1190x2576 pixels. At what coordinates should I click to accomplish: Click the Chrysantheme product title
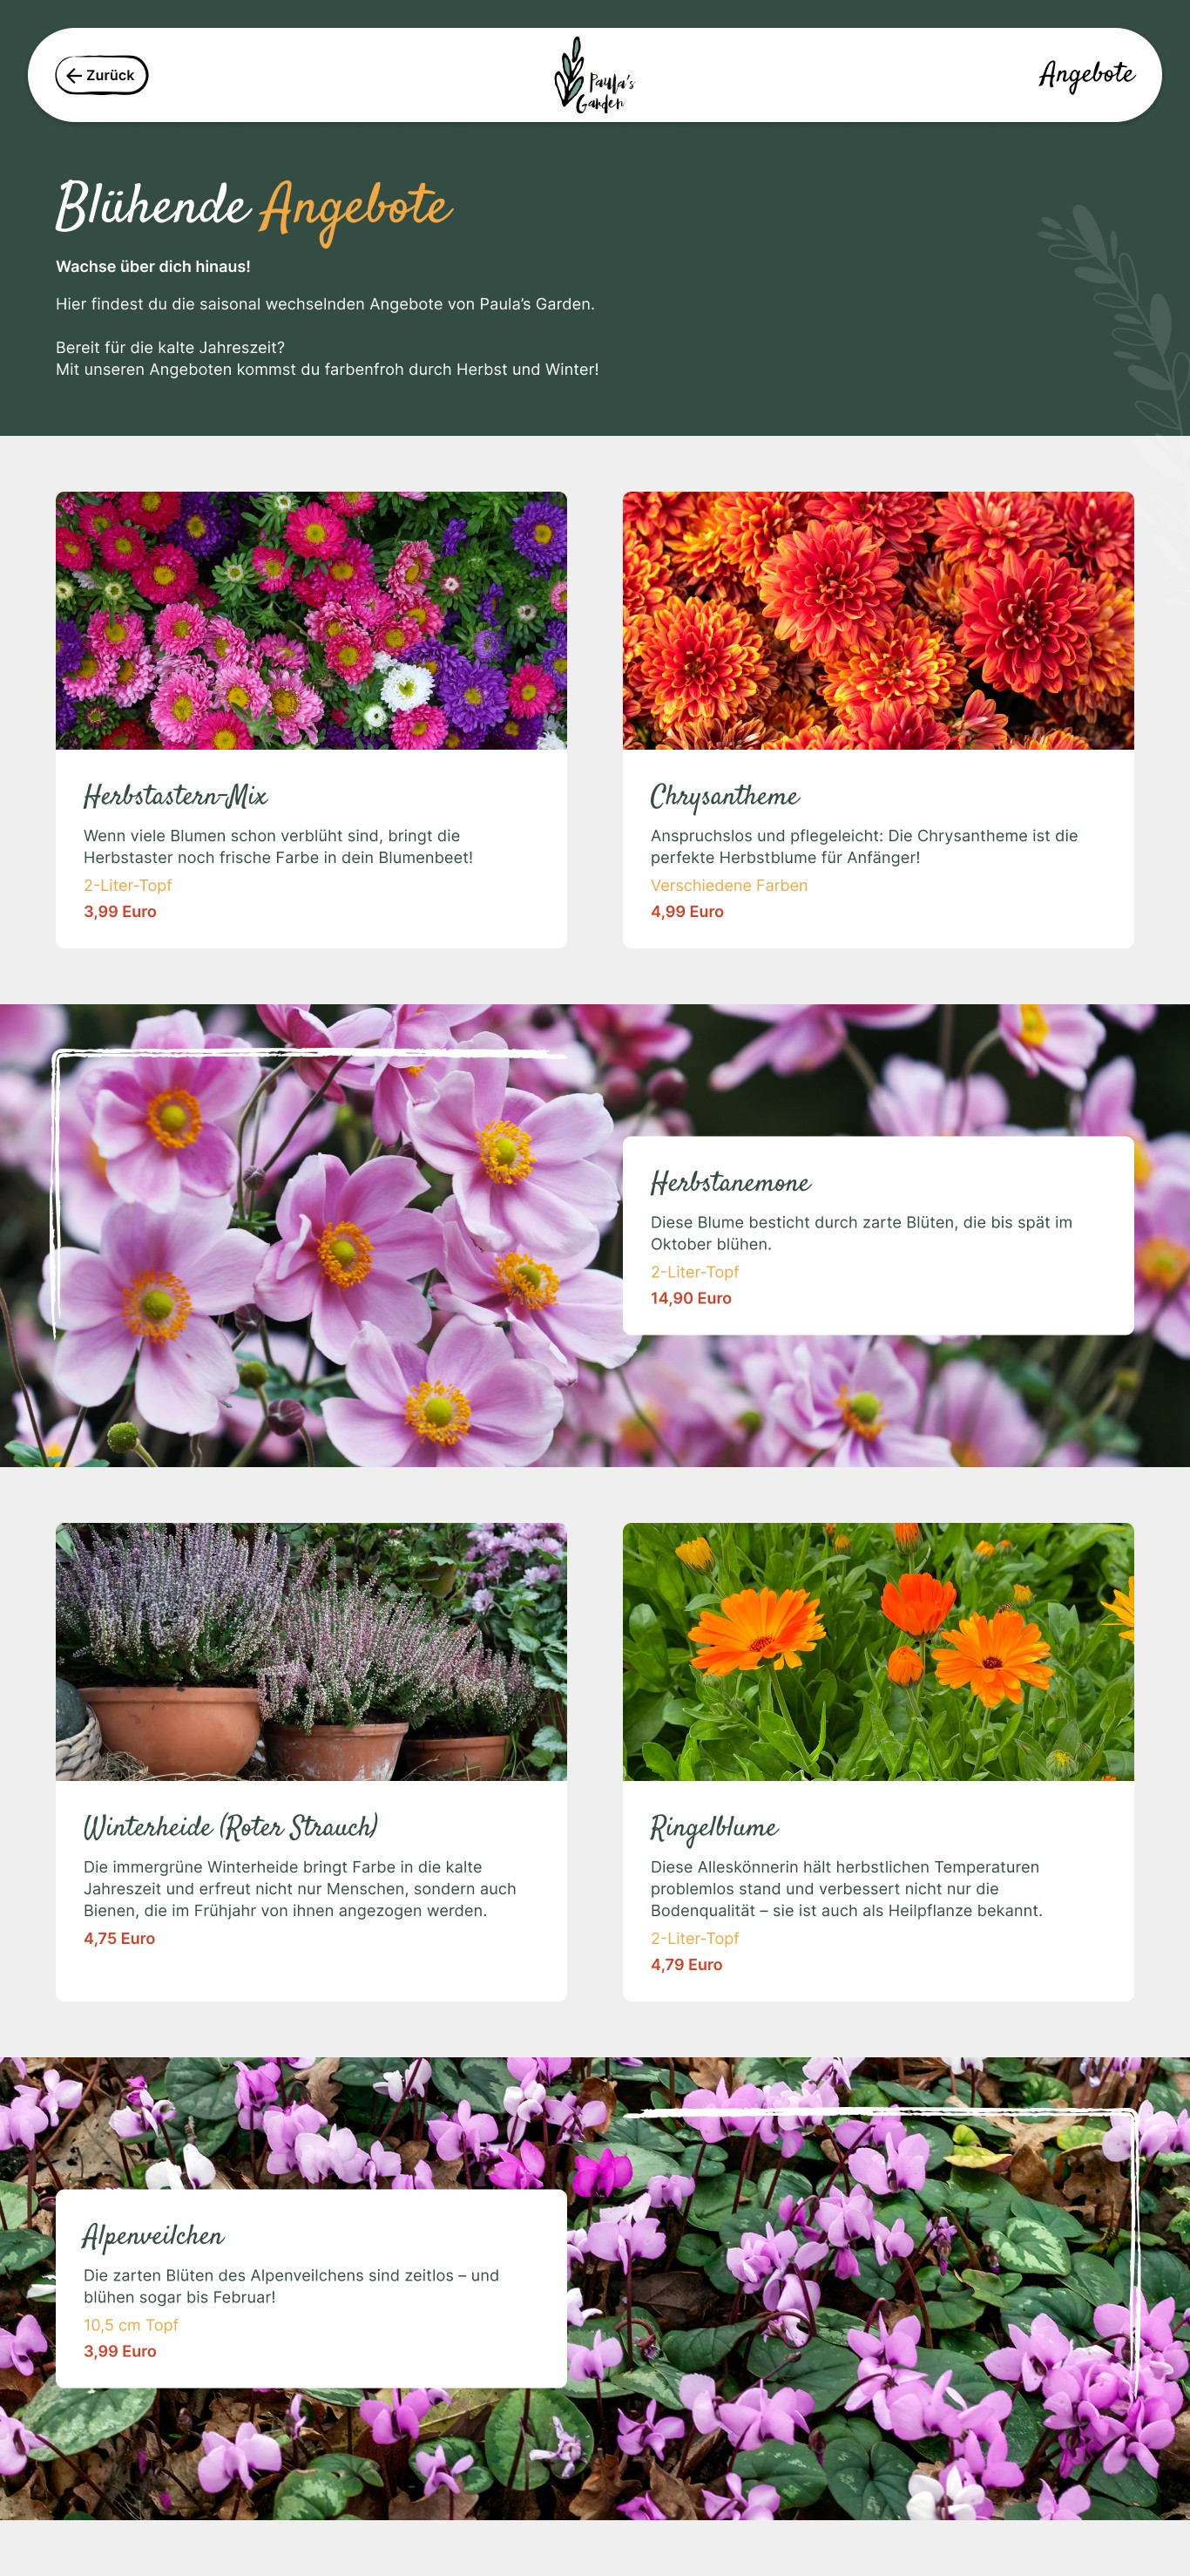[x=726, y=797]
